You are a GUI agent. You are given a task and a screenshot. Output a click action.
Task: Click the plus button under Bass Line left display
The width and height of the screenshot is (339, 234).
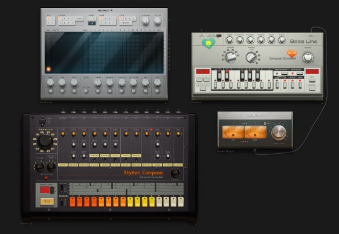coord(206,79)
